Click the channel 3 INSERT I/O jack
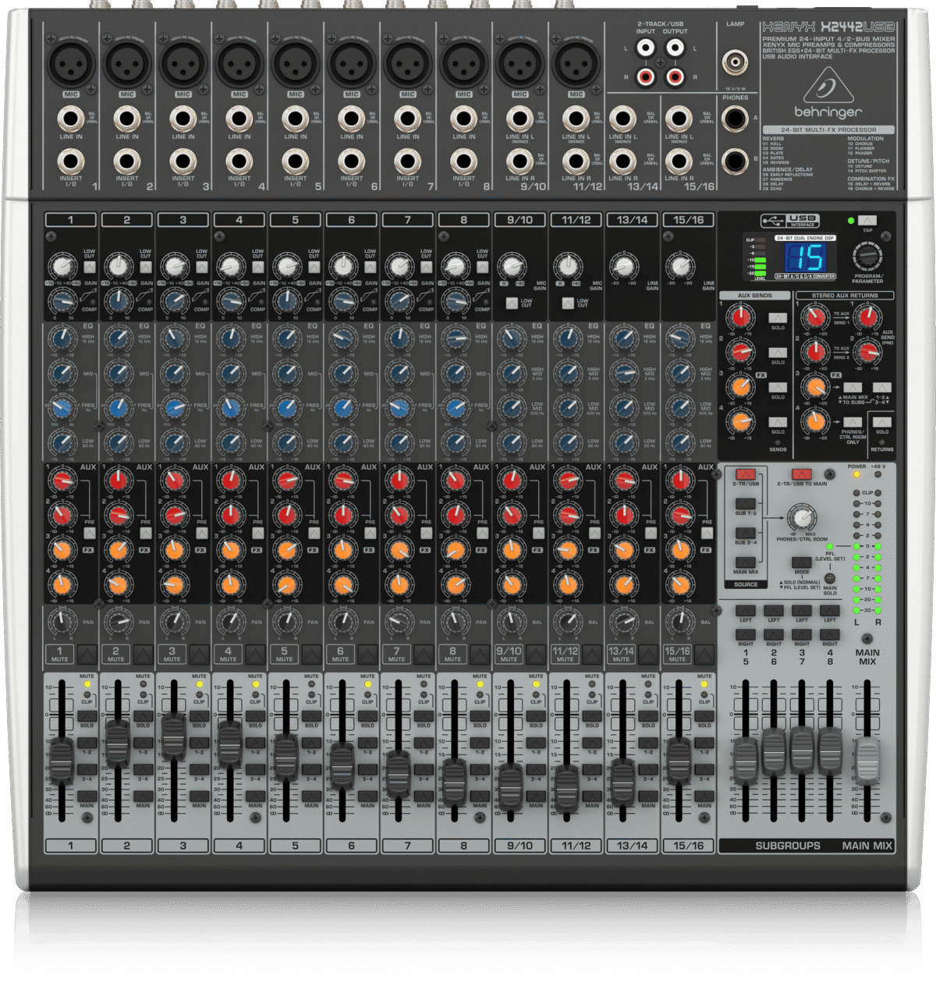The width and height of the screenshot is (936, 983). (183, 161)
